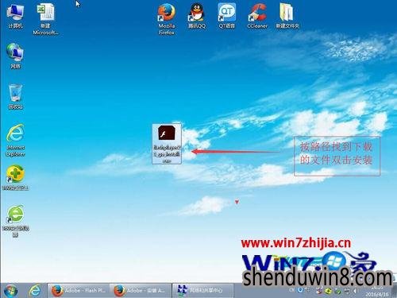Image resolution: width=397 pixels, height=298 pixels.
Task: Select the Recycle Bin icon
Action: tap(15, 97)
